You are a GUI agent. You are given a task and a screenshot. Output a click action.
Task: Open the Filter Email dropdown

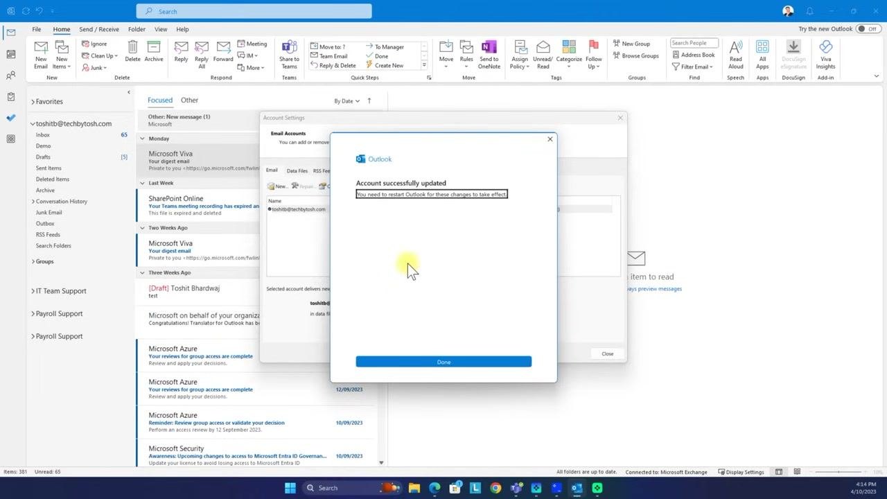692,67
